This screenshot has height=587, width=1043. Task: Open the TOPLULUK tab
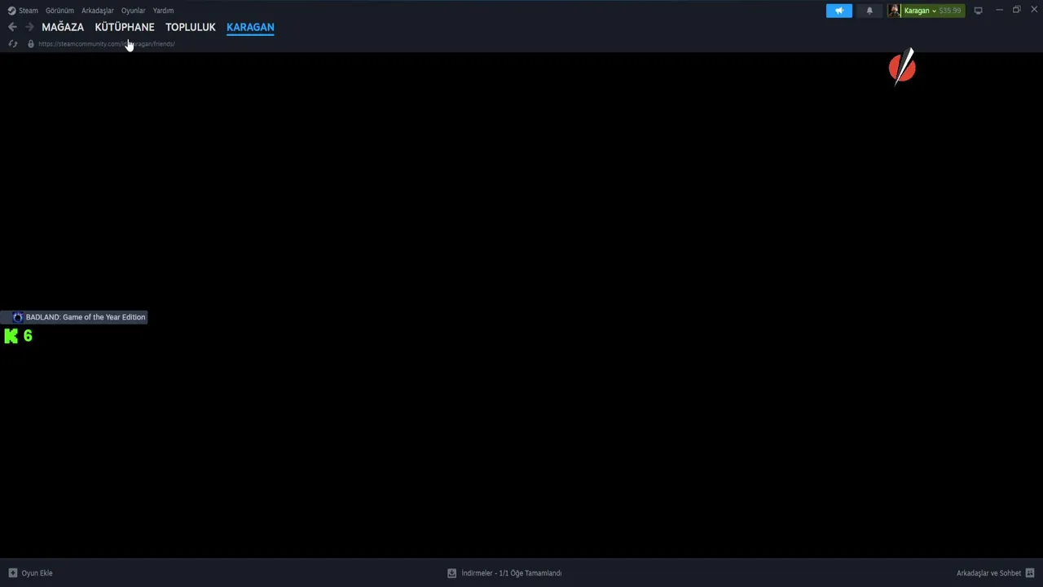click(x=191, y=27)
